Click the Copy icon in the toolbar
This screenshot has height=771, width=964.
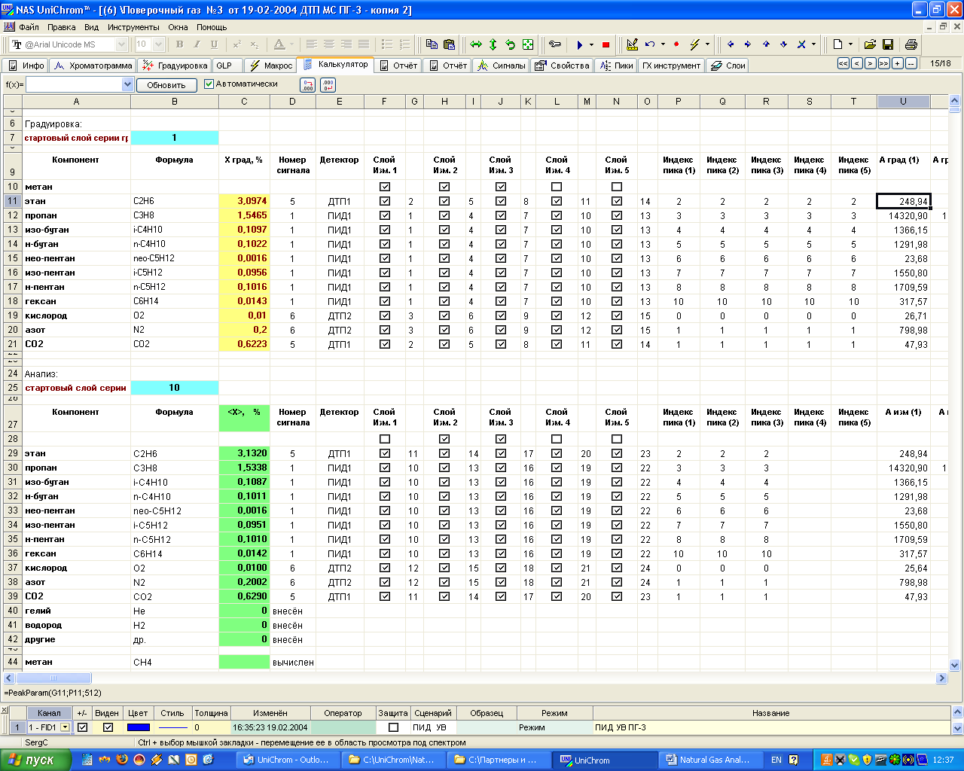coord(432,44)
